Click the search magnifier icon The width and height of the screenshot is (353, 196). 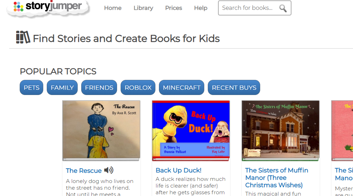pos(283,8)
